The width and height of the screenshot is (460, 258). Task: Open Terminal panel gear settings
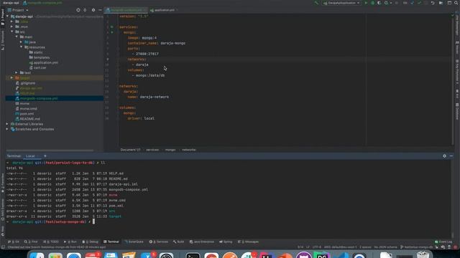click(444, 156)
